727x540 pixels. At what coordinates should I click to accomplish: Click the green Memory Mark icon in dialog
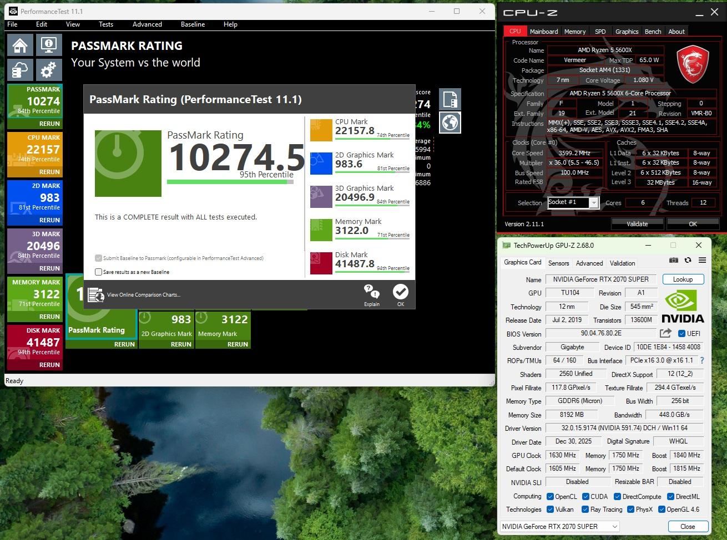click(321, 230)
